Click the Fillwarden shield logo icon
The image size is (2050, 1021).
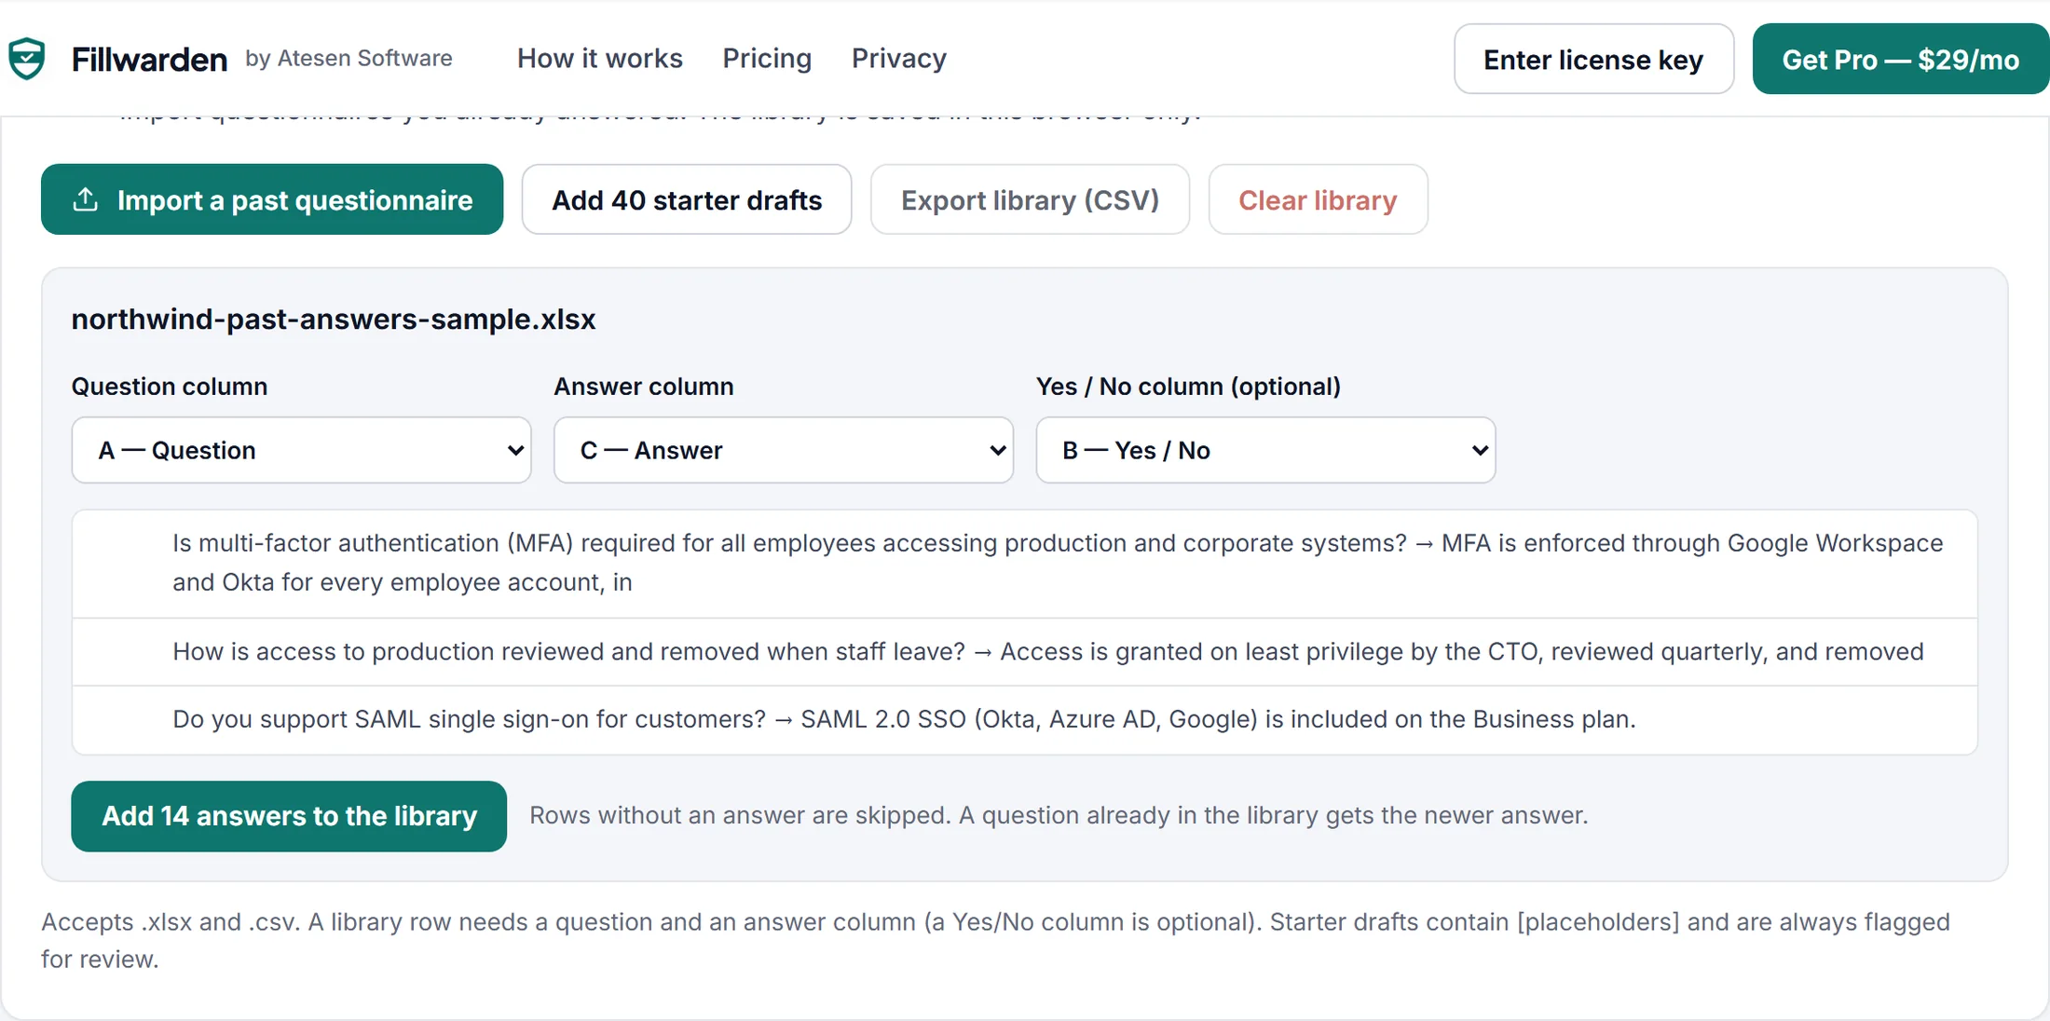27,59
